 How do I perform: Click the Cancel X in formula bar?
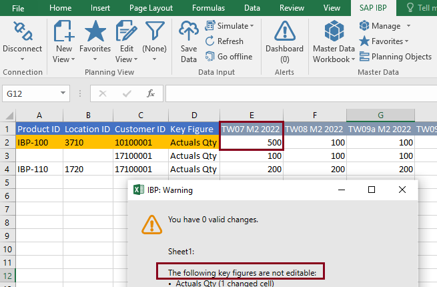click(x=103, y=93)
